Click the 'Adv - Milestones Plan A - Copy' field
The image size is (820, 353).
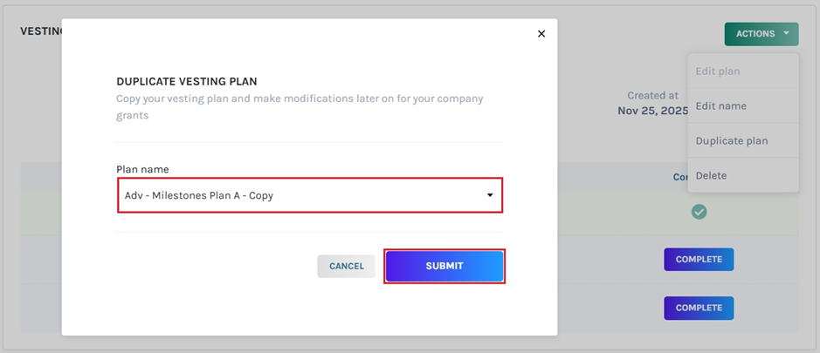coord(297,195)
